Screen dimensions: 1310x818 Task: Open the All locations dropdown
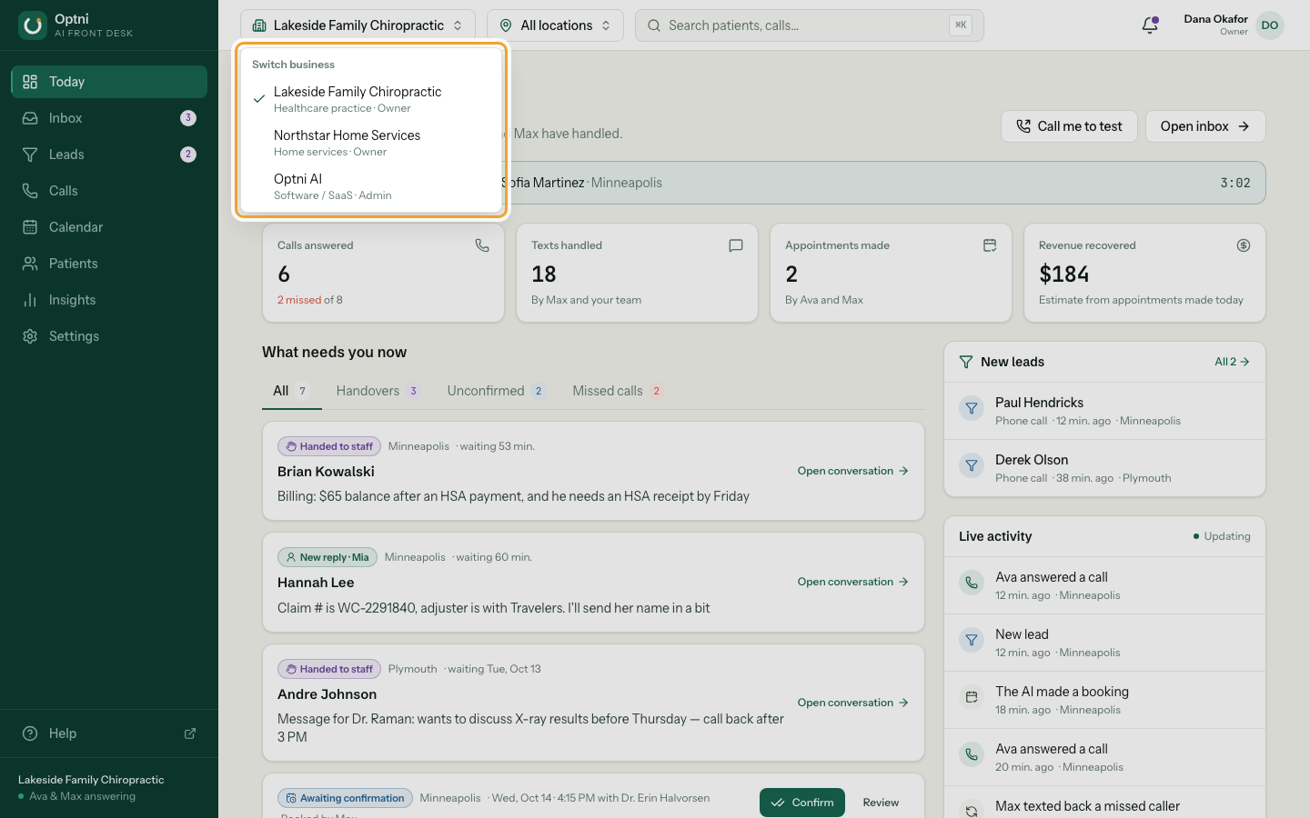tap(555, 25)
